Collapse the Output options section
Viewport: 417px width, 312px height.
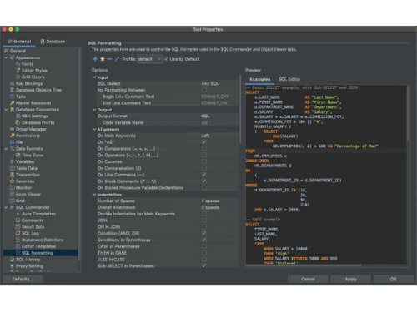94,110
